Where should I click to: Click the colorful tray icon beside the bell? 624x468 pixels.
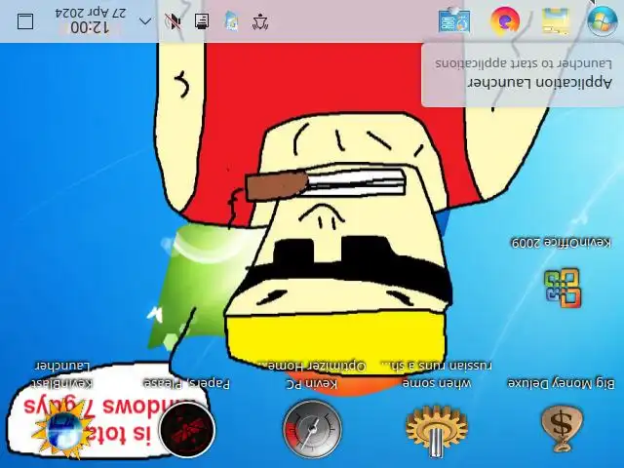point(232,21)
